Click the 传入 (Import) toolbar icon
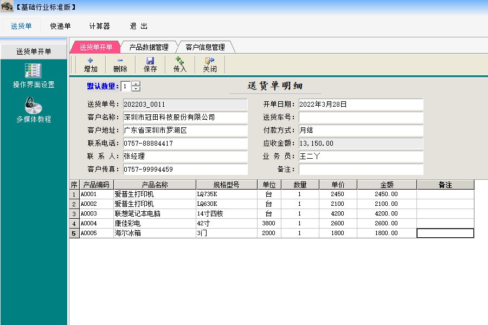488x325 pixels. coord(179,65)
